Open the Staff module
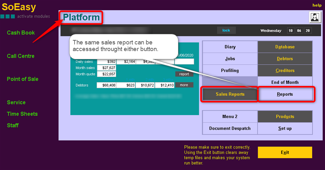 (x=13, y=126)
